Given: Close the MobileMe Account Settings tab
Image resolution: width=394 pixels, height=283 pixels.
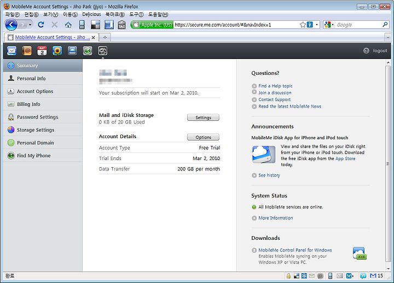Looking at the screenshot, I should (x=93, y=37).
